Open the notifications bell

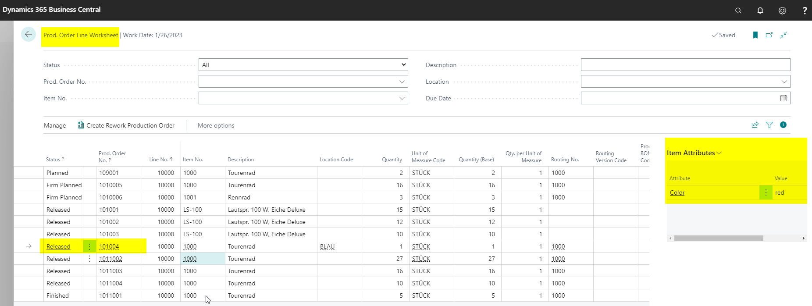click(x=760, y=11)
